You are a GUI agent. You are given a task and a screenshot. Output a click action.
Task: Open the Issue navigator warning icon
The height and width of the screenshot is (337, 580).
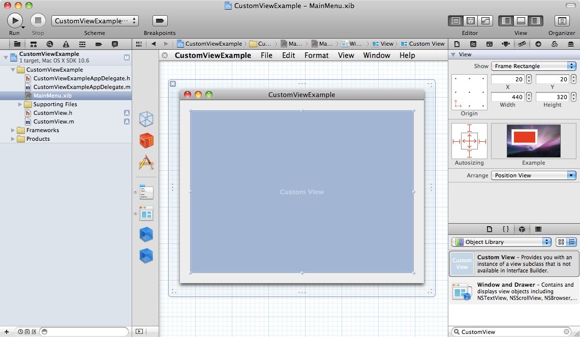pyautogui.click(x=66, y=44)
